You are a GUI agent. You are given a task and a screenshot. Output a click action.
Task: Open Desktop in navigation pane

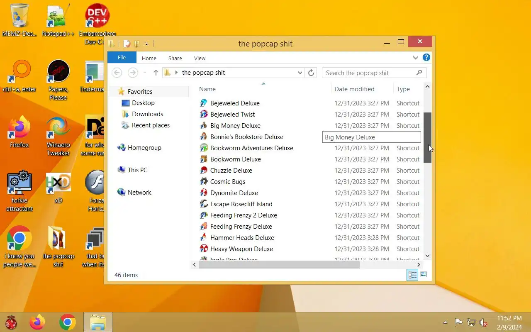[x=143, y=103]
